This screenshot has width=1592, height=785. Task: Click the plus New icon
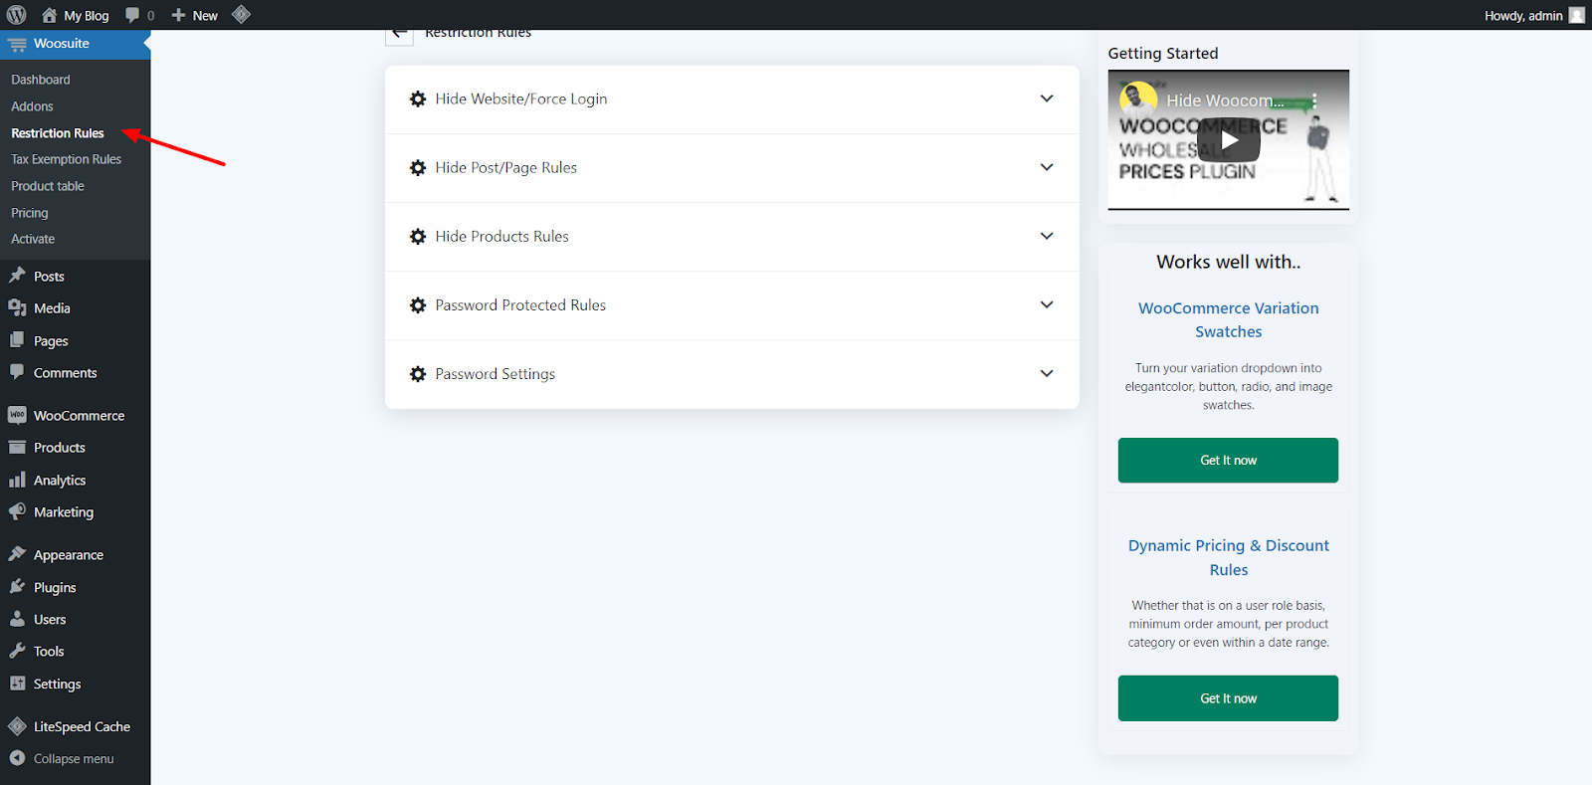point(179,15)
